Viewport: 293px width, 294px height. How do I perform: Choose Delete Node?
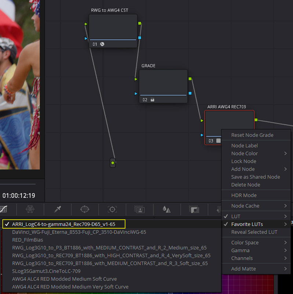(256, 185)
